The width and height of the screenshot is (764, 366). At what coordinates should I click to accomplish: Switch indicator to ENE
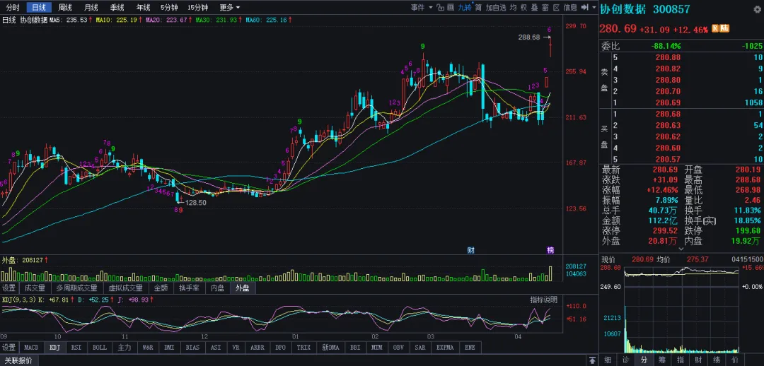pyautogui.click(x=470, y=348)
